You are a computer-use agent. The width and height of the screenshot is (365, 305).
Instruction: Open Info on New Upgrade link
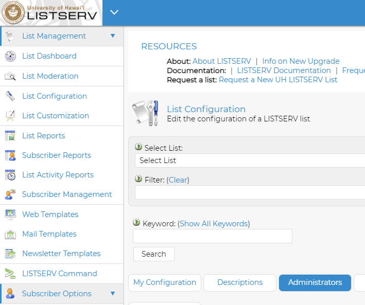[x=301, y=61]
